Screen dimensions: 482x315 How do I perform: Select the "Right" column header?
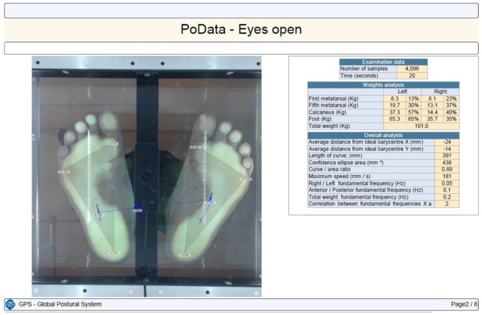coord(440,92)
